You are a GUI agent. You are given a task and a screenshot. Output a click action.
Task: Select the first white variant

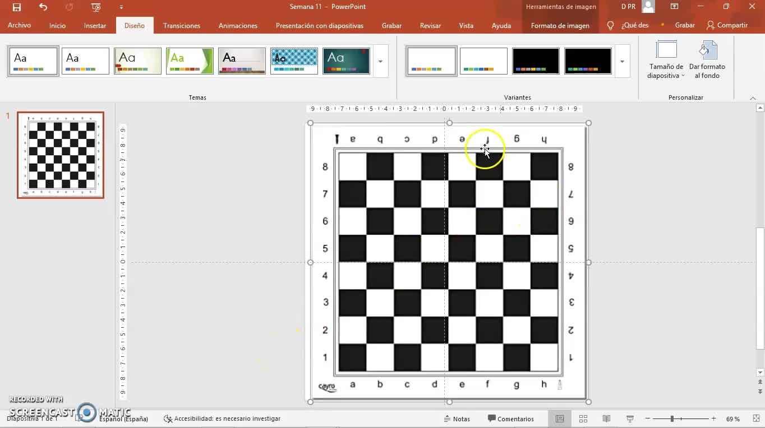pyautogui.click(x=431, y=61)
